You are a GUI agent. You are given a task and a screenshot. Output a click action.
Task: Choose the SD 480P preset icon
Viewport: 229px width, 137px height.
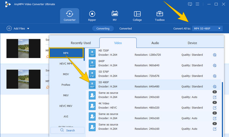pyautogui.click(x=92, y=85)
